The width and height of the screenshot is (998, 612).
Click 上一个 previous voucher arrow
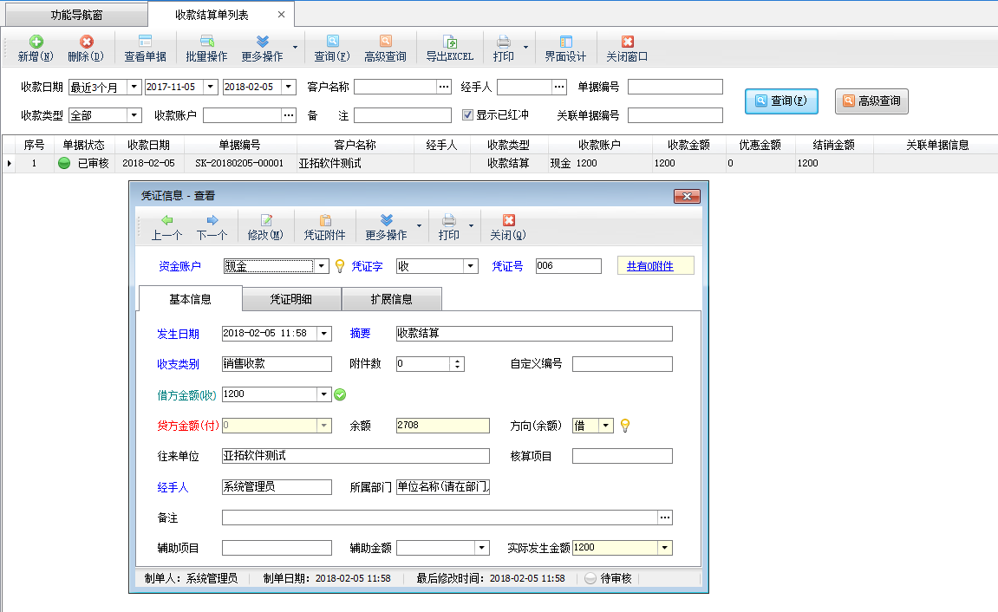coord(166,221)
